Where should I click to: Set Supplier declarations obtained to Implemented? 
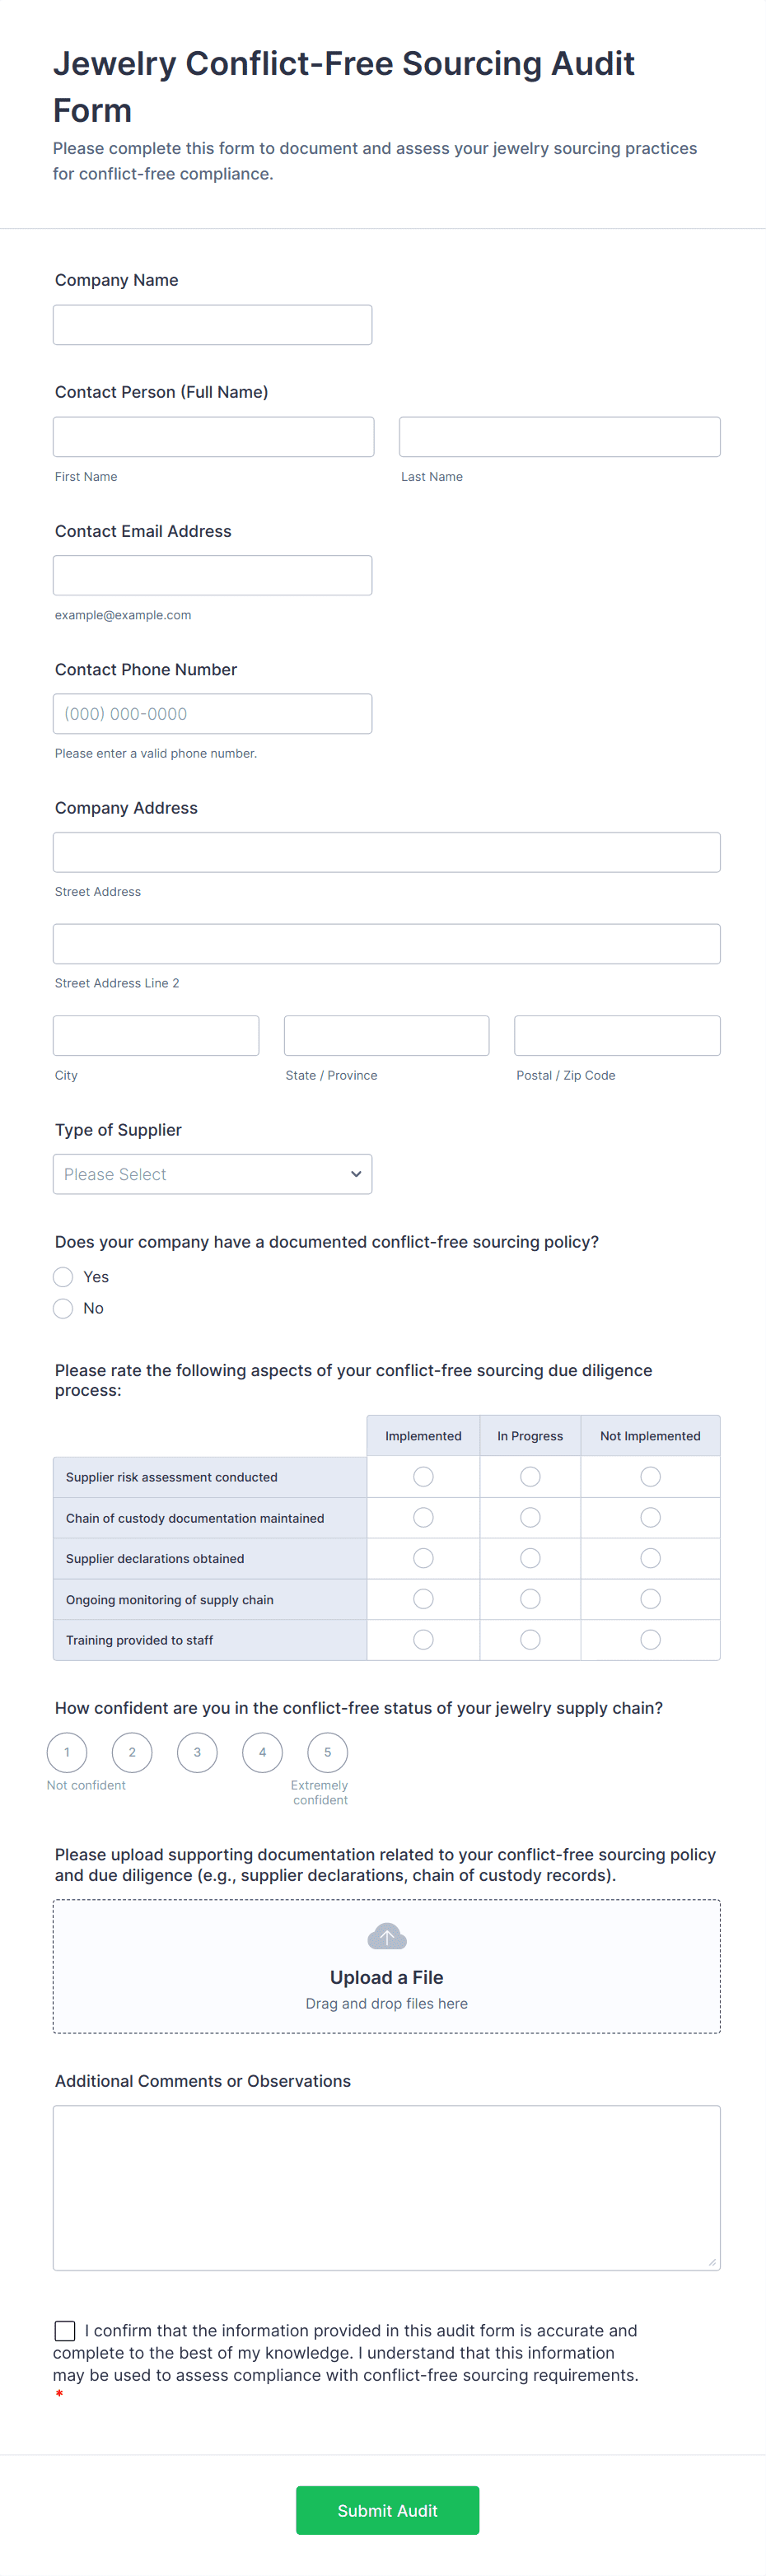(423, 1558)
